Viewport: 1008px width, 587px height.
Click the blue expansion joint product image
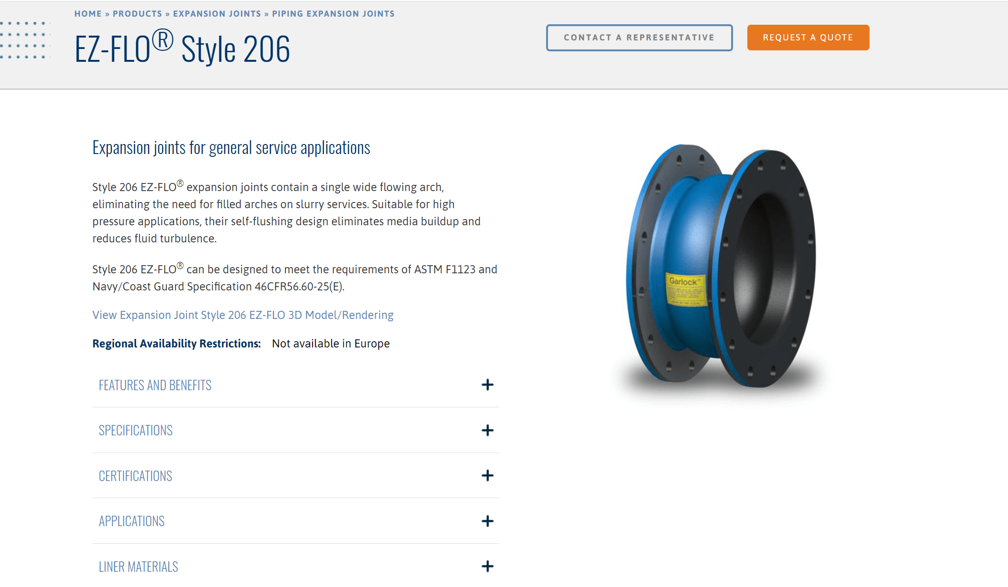tap(721, 267)
